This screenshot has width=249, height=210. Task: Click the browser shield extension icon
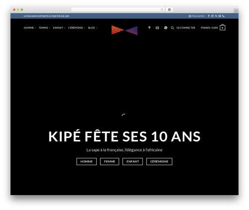tap(169, 9)
